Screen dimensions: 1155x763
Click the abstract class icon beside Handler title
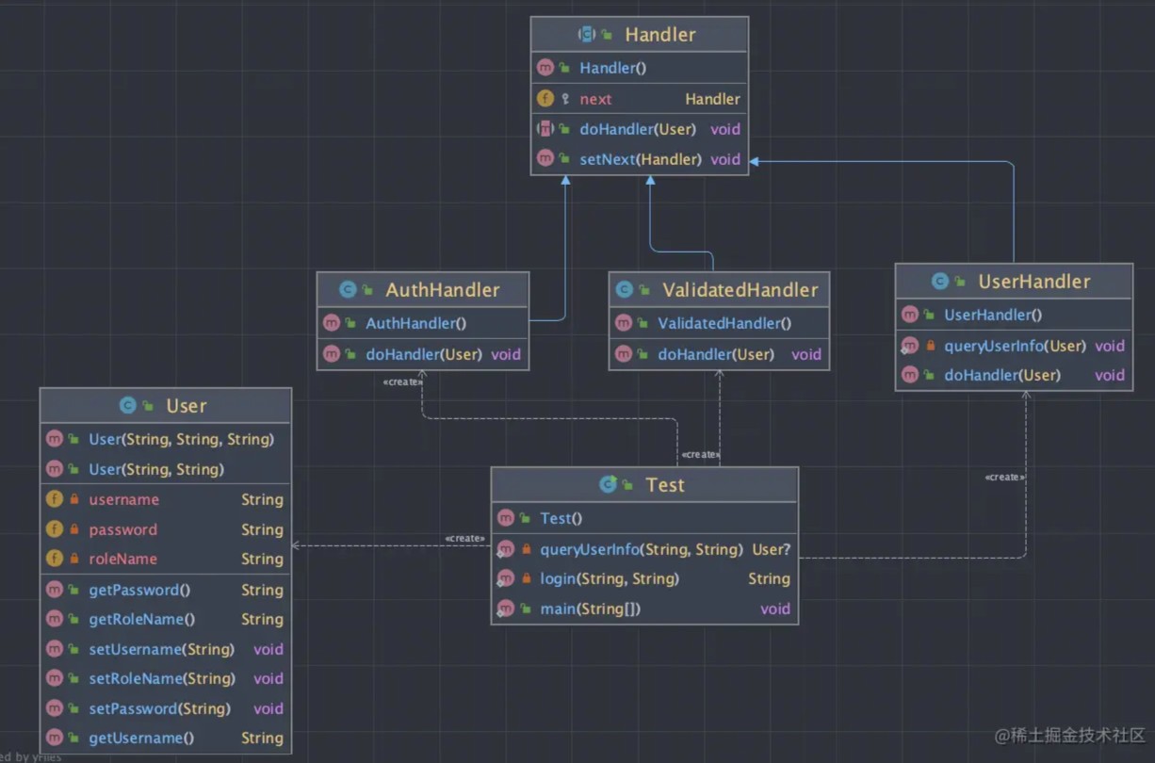[x=587, y=35]
